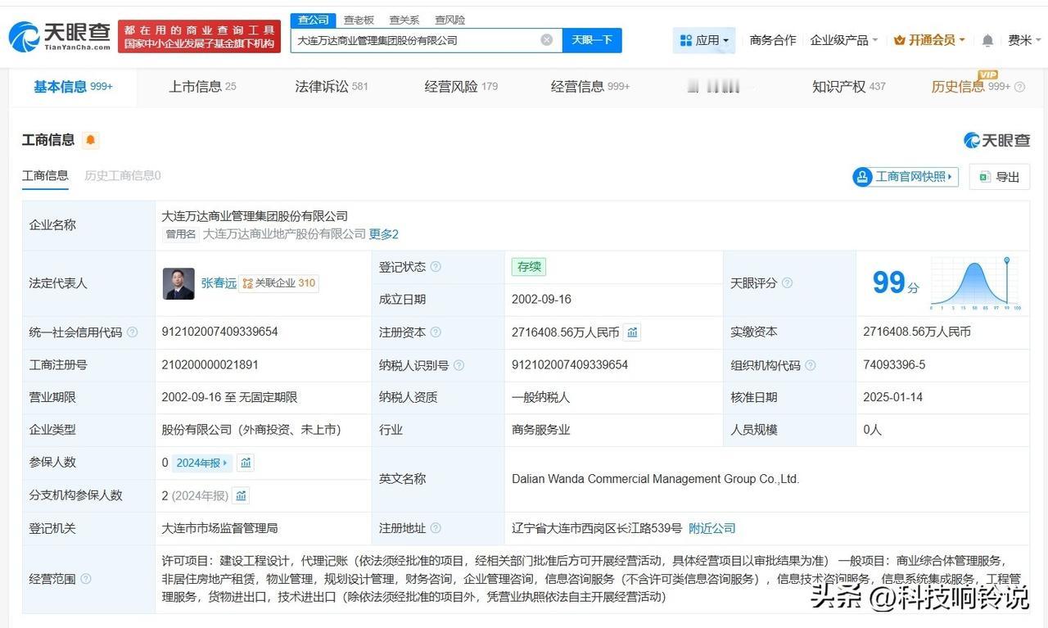
Task: Click the 大连市市场监督管理局 cell
Action: click(220, 528)
